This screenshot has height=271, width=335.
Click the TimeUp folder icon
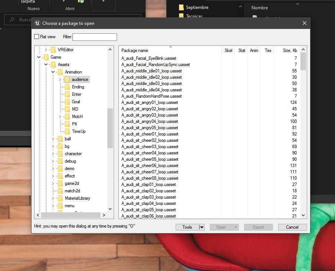click(x=67, y=131)
